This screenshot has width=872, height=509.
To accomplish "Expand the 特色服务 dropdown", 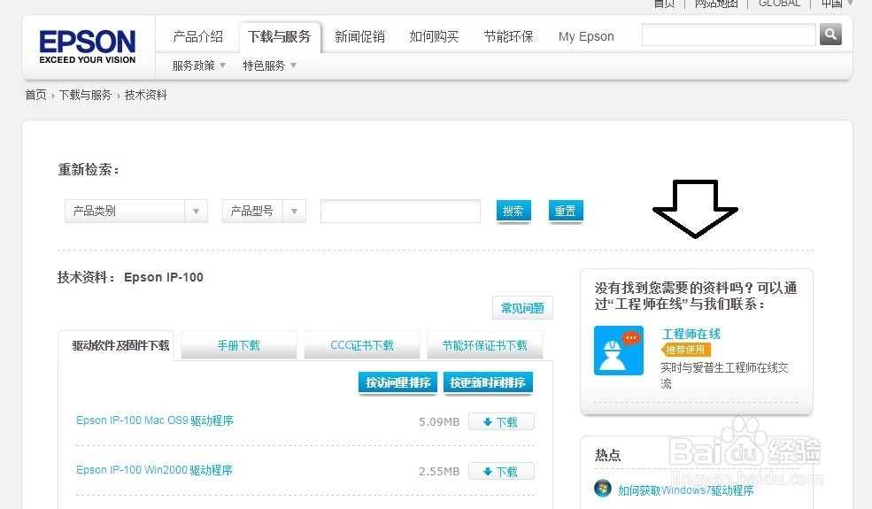I will tap(269, 66).
